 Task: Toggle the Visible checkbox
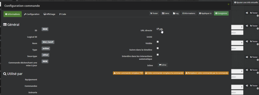point(158,42)
